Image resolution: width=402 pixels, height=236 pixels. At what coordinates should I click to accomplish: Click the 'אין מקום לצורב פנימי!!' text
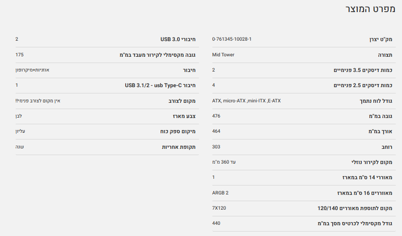38,101
